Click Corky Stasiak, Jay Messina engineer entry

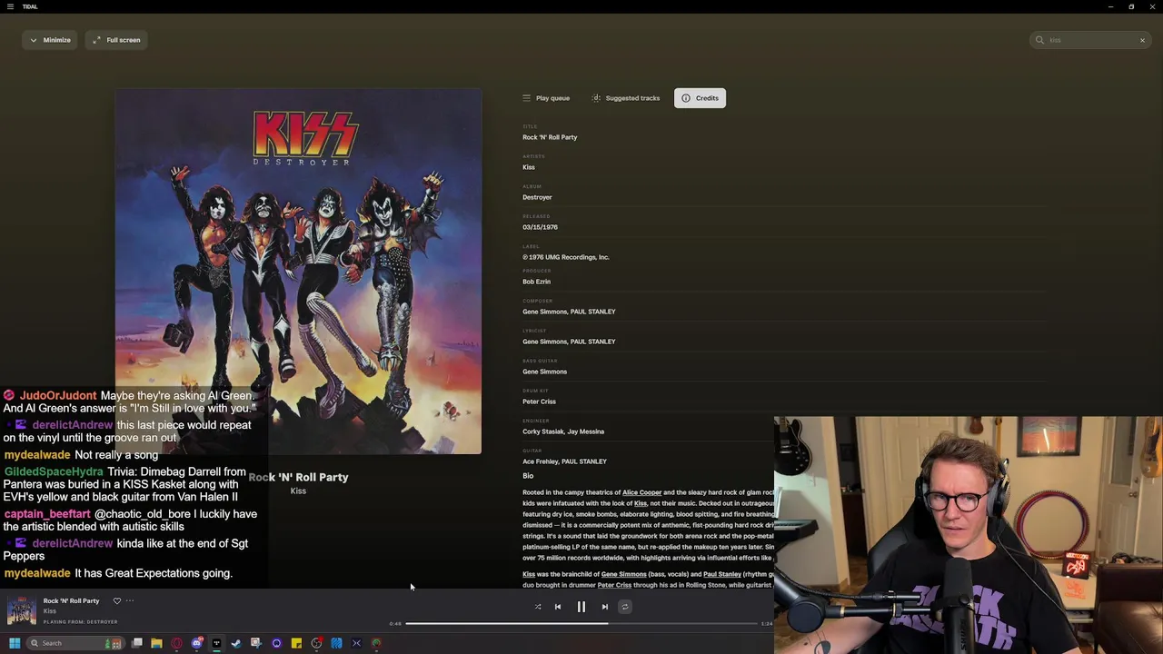pos(563,431)
